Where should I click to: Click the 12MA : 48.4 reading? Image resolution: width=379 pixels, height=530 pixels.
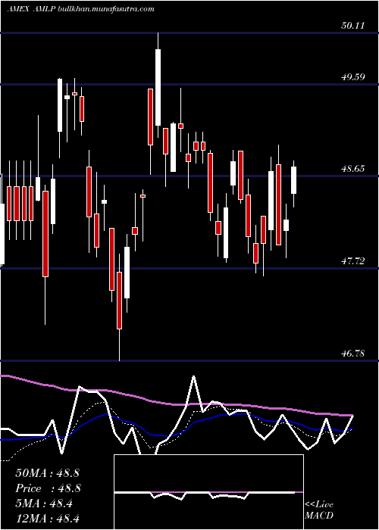pyautogui.click(x=47, y=518)
